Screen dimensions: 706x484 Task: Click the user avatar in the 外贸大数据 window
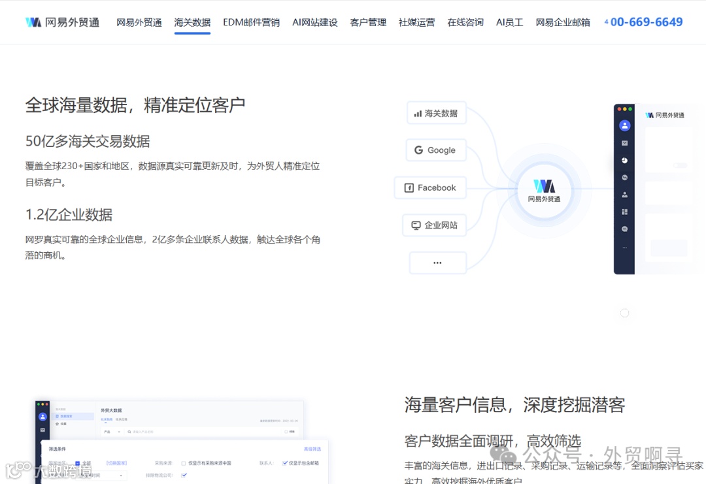(42, 417)
